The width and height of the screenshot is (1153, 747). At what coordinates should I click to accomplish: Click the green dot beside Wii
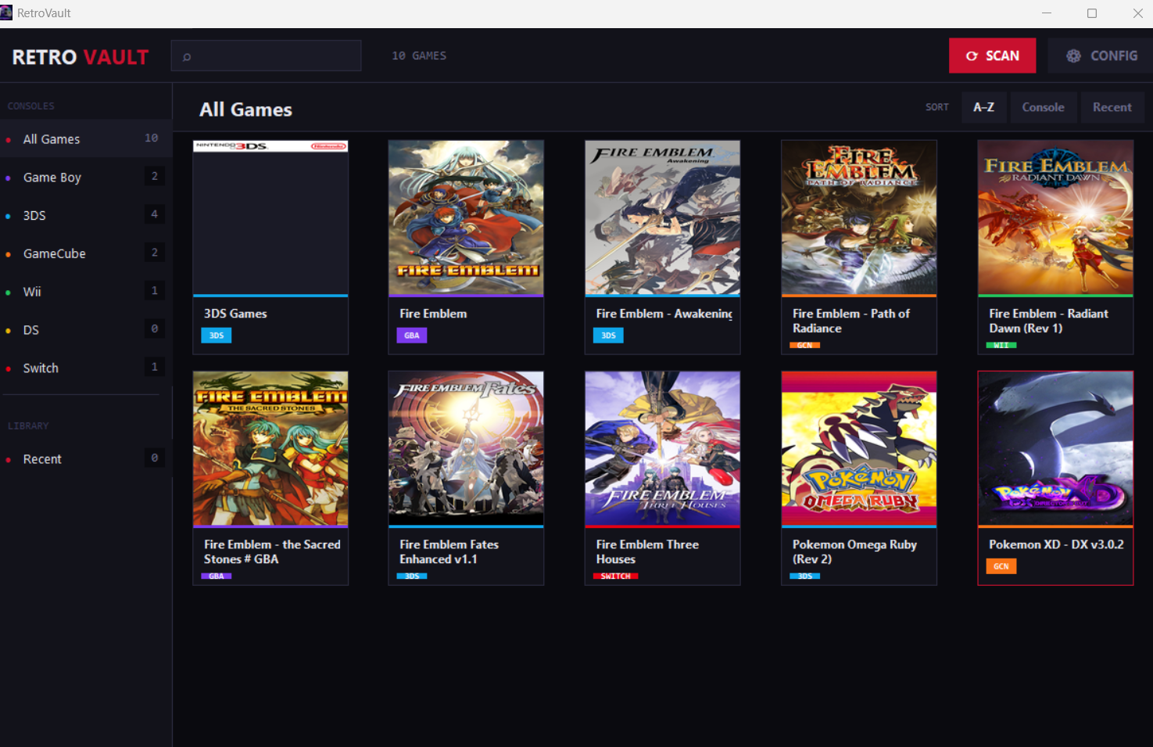pos(8,293)
